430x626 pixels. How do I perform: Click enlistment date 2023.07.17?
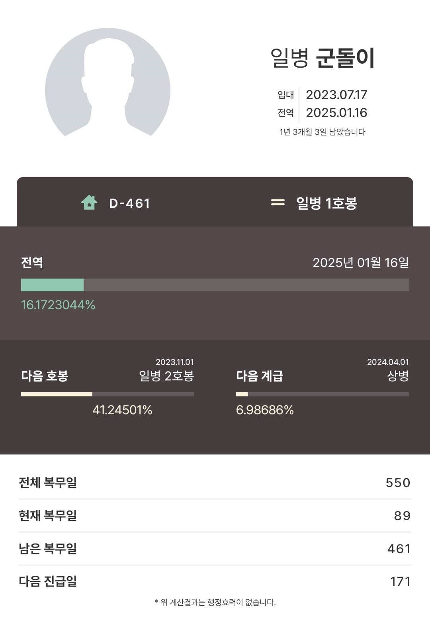tap(336, 95)
